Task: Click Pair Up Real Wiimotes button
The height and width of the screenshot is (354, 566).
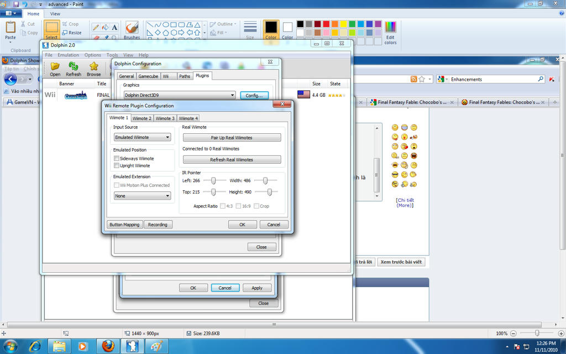Action: click(232, 138)
